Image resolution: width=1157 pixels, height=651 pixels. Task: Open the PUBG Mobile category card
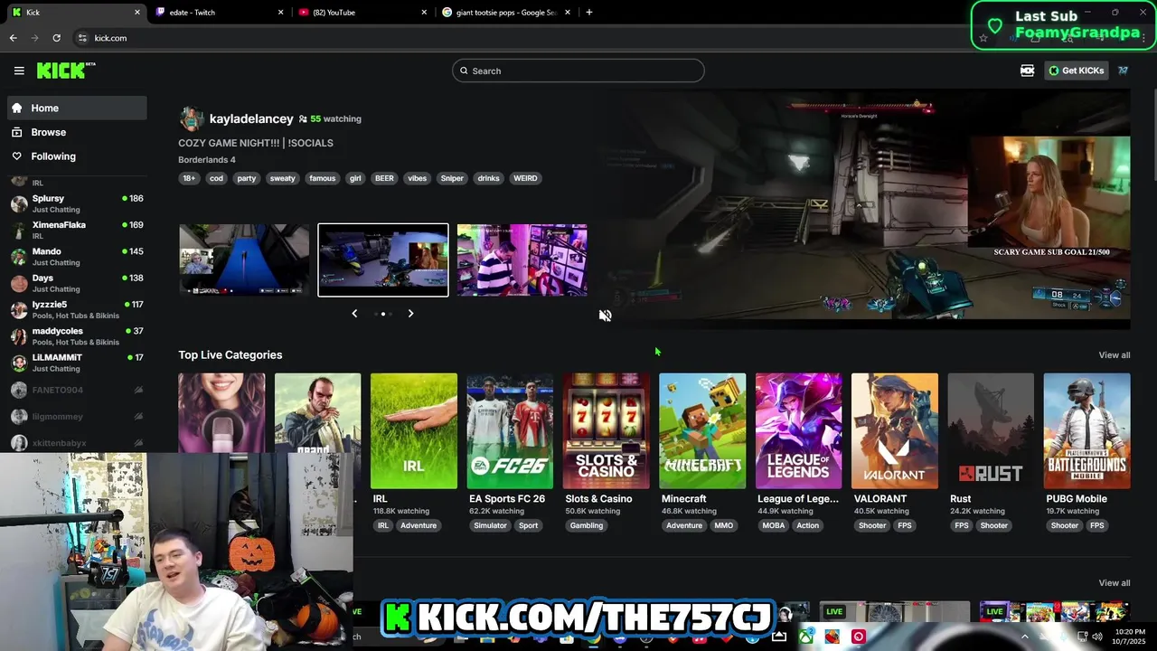1086,430
